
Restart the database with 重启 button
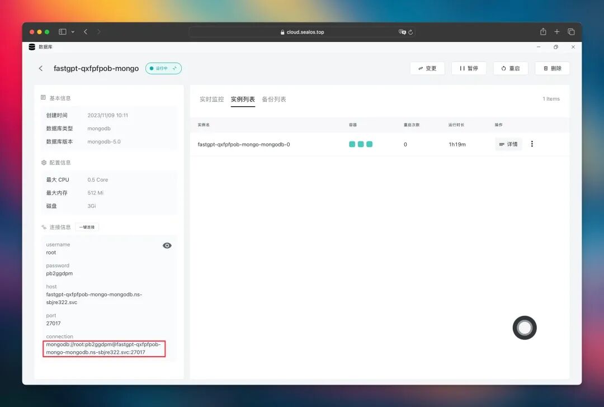pos(511,68)
